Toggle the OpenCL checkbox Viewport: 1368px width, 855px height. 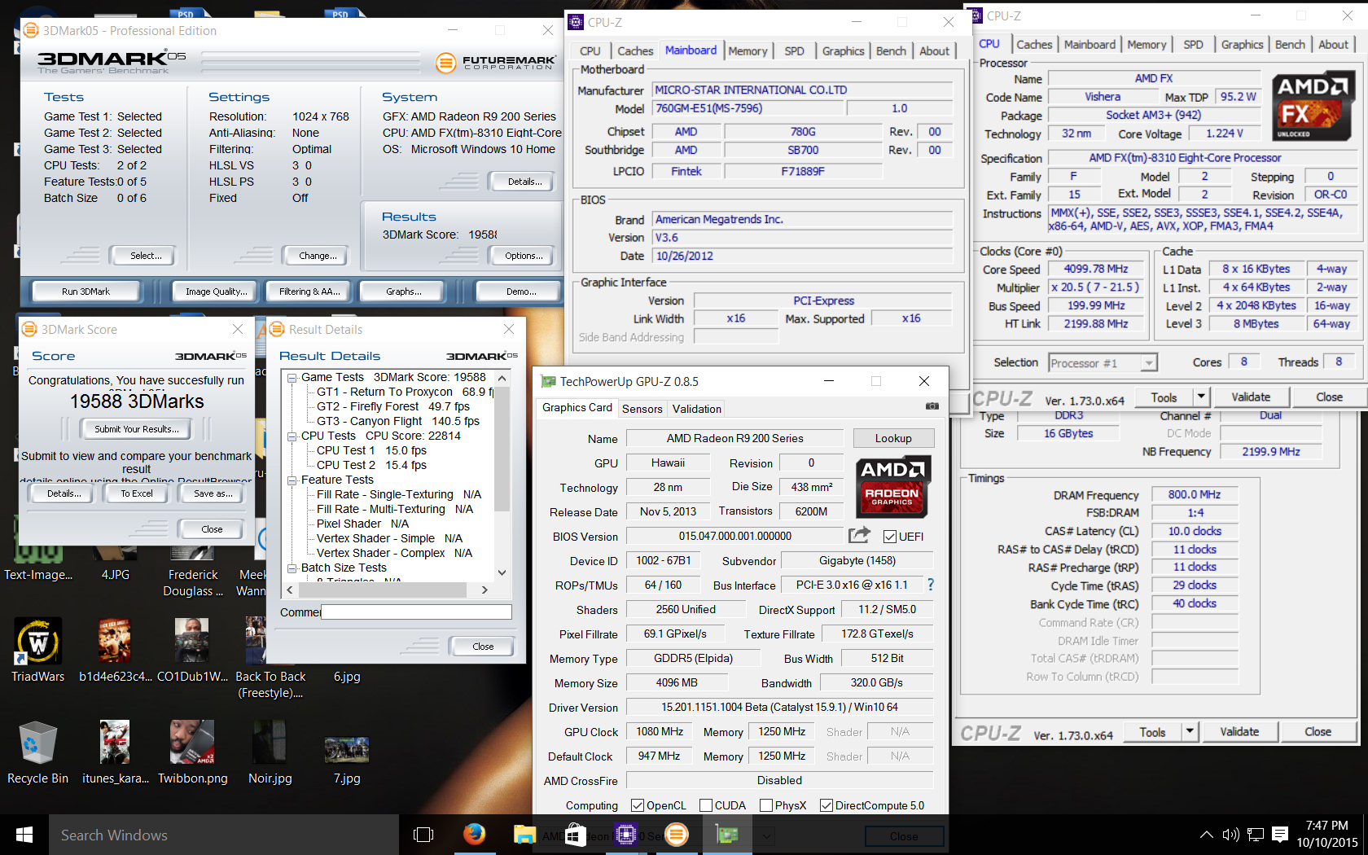coord(638,805)
